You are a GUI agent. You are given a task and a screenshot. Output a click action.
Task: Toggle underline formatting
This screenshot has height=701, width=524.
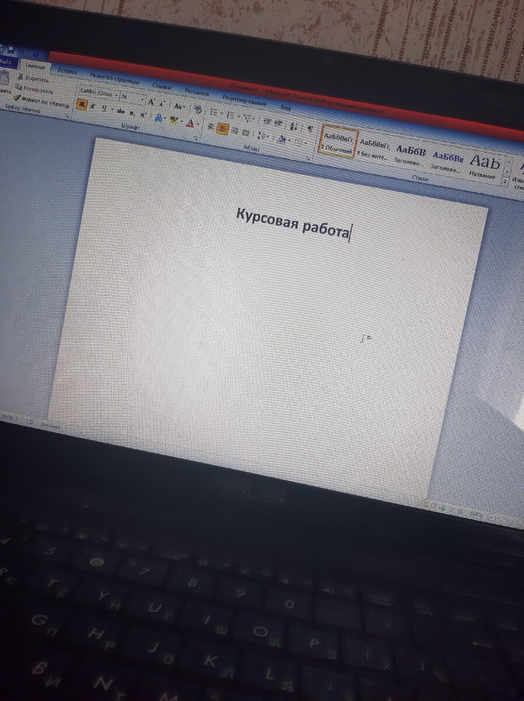point(104,109)
